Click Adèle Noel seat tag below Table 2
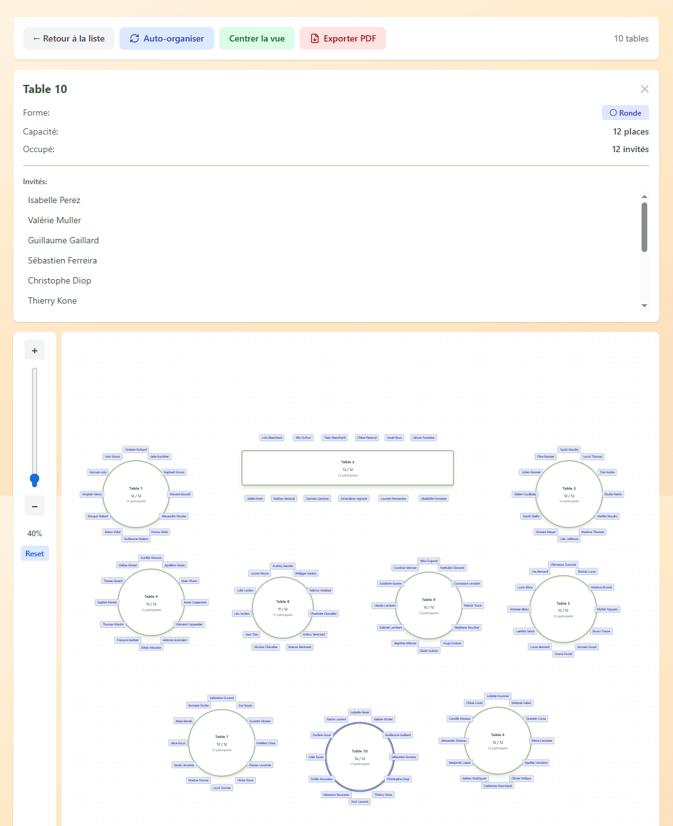This screenshot has width=673, height=826. click(x=255, y=498)
